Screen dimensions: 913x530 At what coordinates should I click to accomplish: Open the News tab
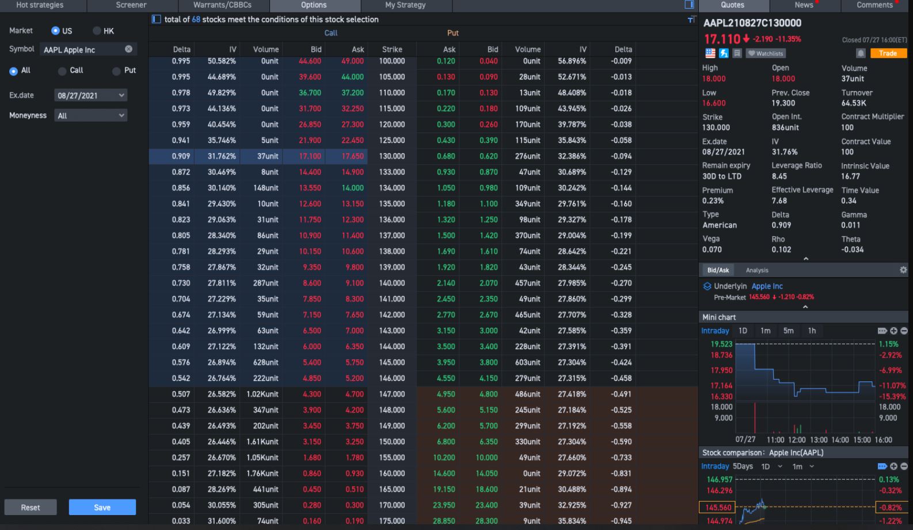coord(804,5)
